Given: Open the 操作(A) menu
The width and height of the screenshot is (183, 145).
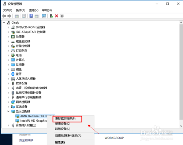Looking at the screenshot, I should 20,10.
